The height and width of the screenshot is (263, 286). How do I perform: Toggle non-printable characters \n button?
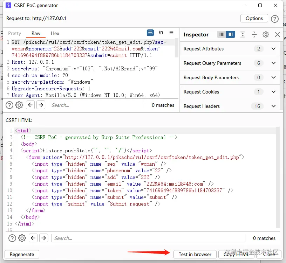[161, 33]
